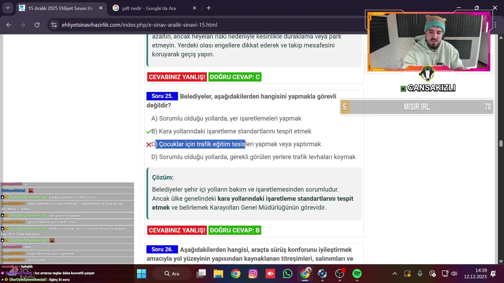Open Instagram from the taskbar
Screen dimensions: 504x283
click(x=253, y=274)
